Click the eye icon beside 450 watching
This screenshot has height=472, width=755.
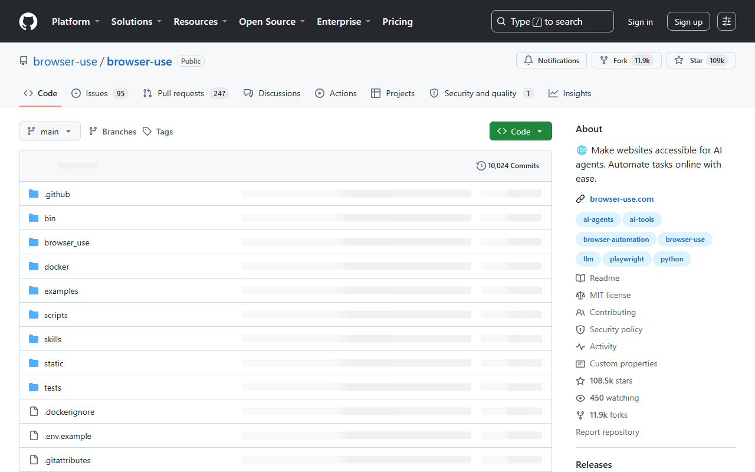[x=580, y=398]
